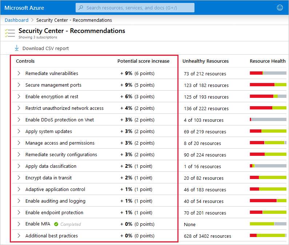Expand Apply system updates control
Viewport: 289px width, 245px height.
pyautogui.click(x=19, y=131)
